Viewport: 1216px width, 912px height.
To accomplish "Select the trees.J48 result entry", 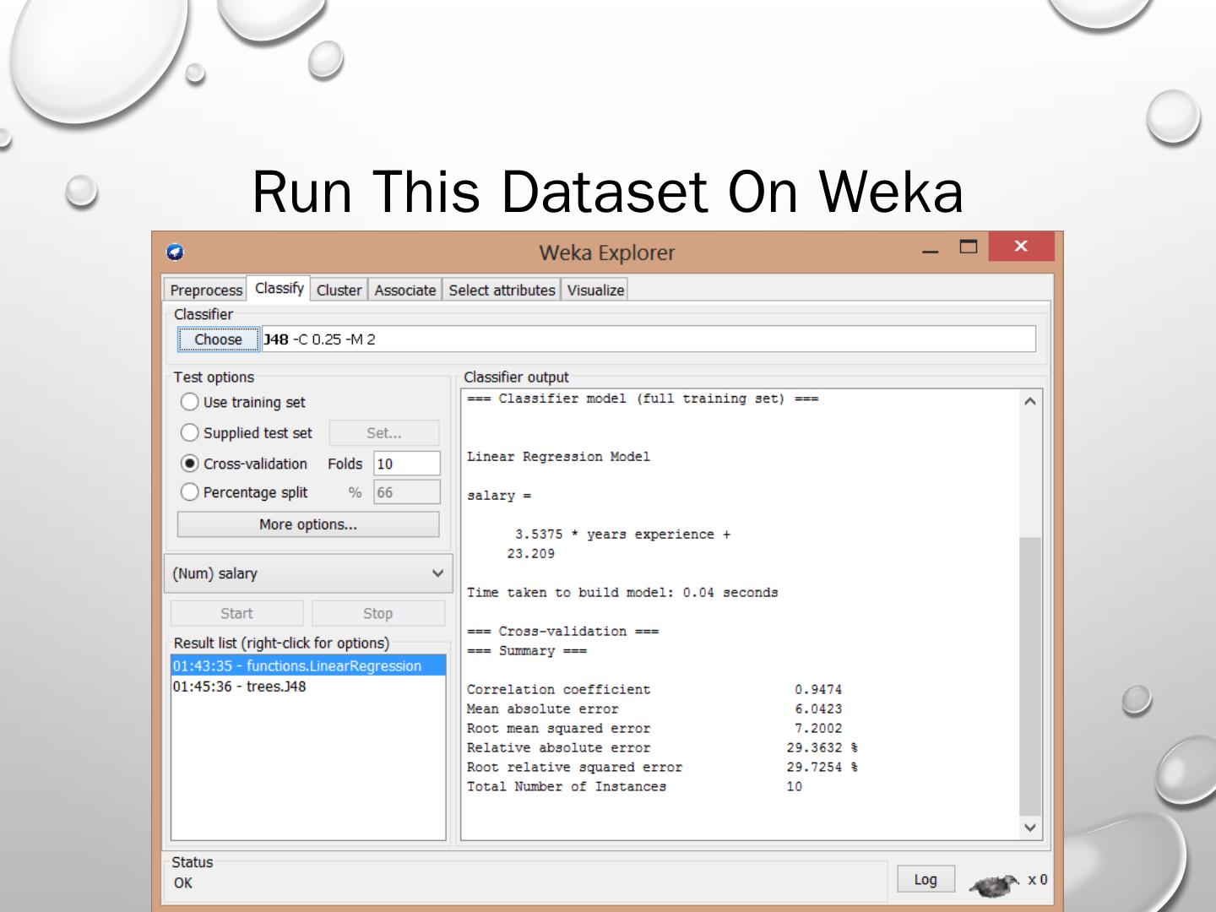I will coord(240,687).
